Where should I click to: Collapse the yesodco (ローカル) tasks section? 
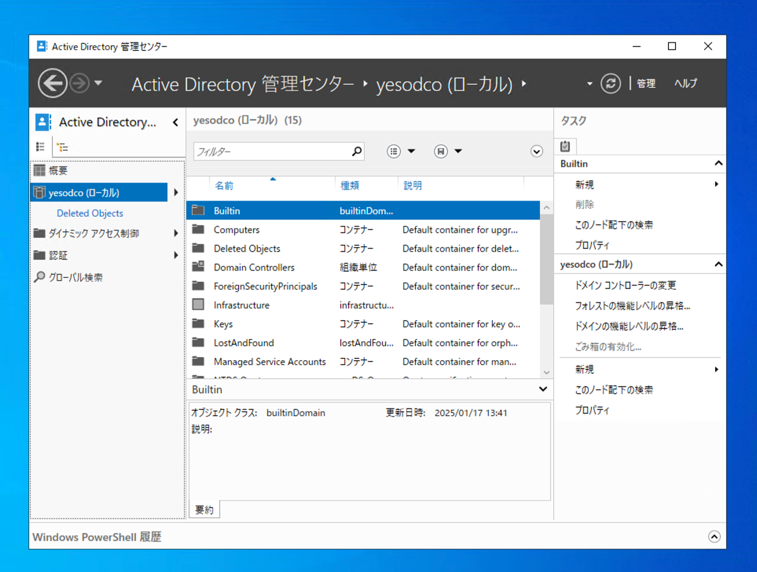718,264
